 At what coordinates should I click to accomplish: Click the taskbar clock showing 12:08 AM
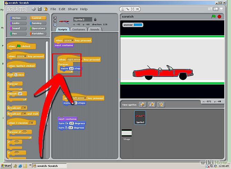(x=224, y=166)
